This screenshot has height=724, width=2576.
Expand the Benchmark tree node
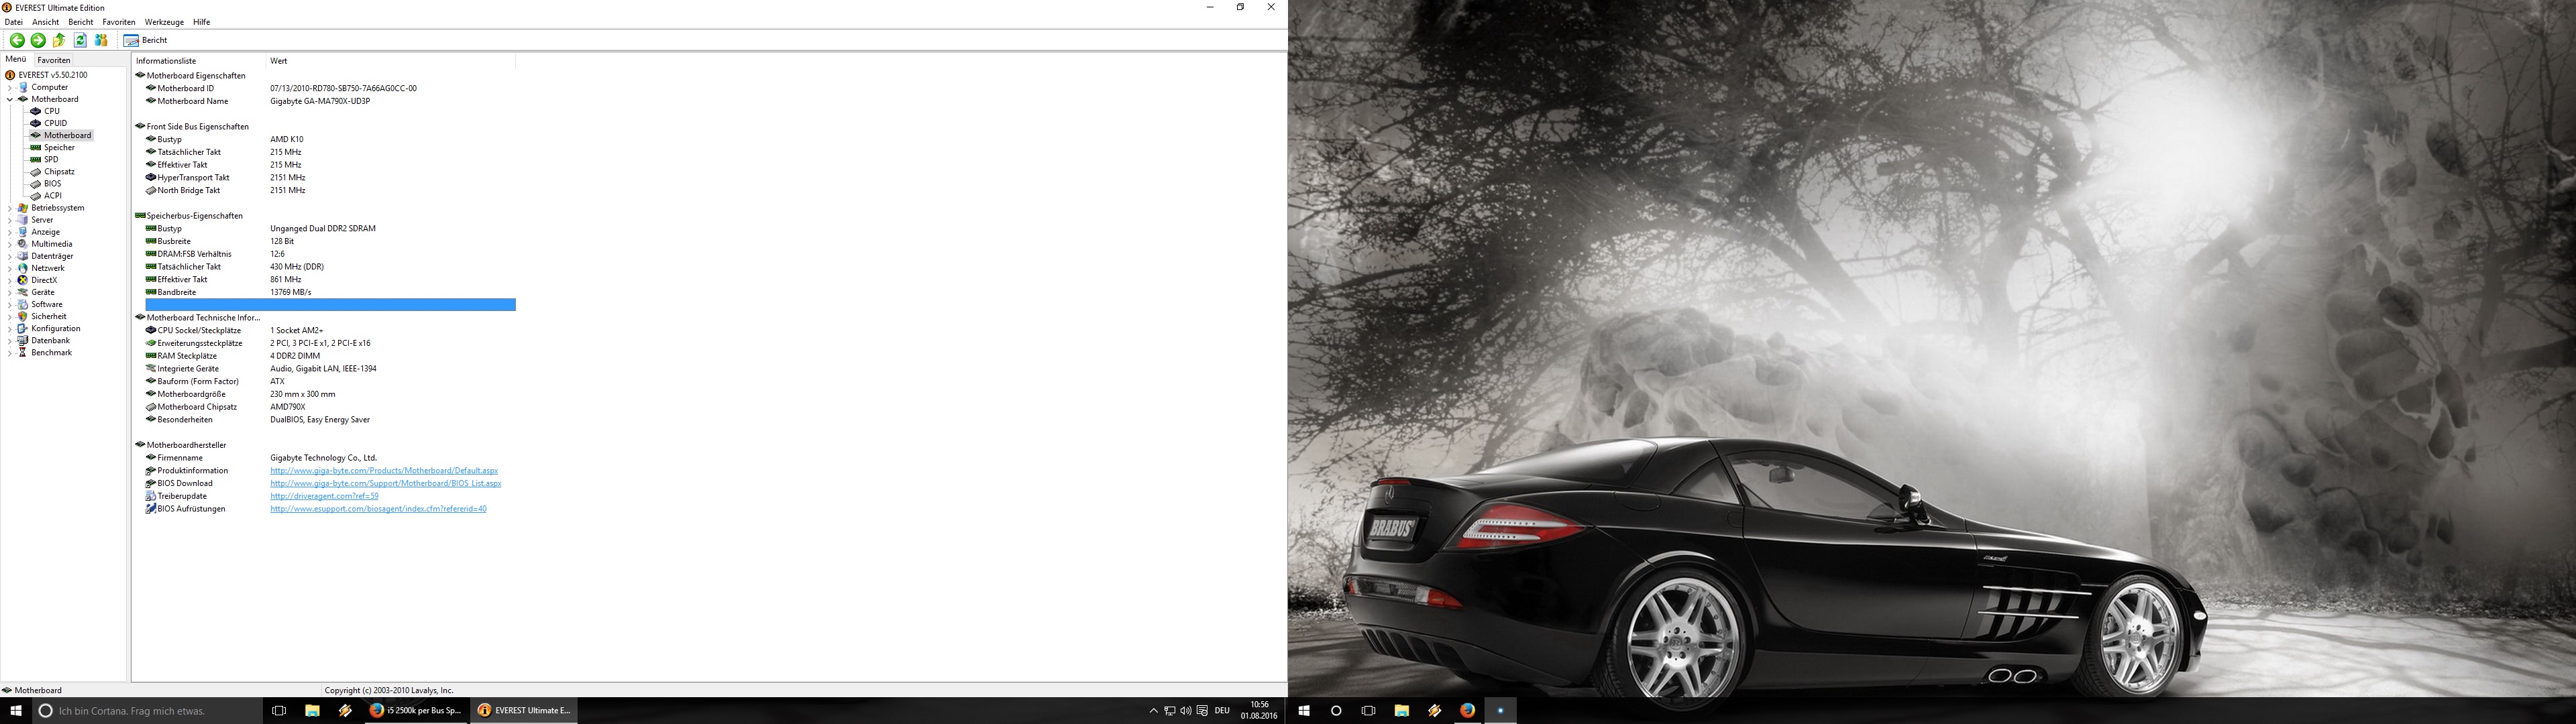click(x=10, y=353)
